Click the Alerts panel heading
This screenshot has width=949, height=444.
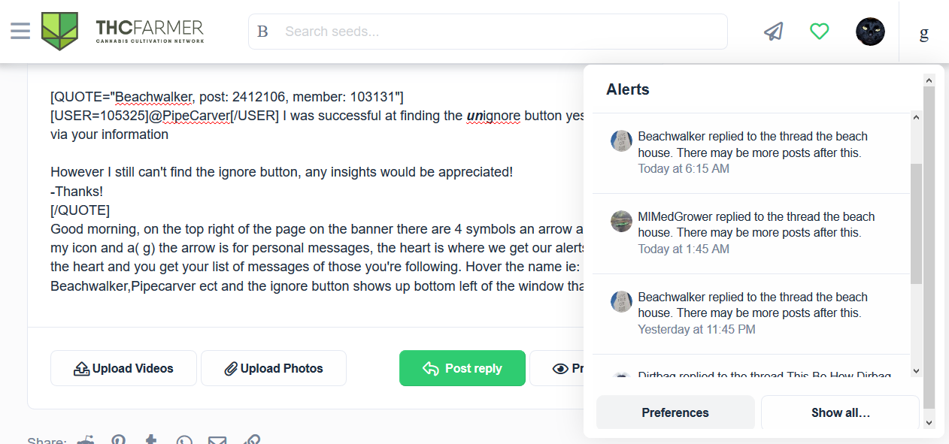[628, 89]
